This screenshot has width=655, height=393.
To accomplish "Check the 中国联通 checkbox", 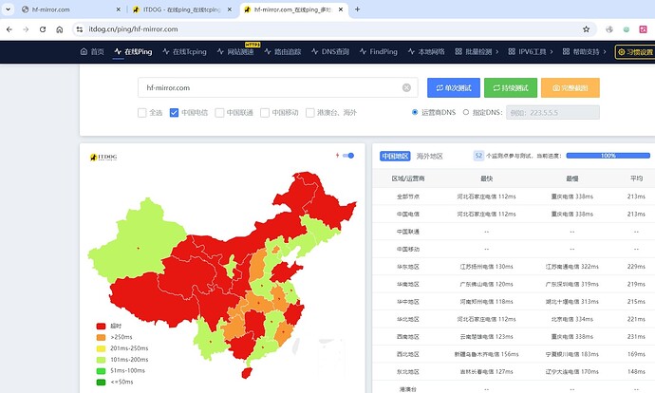I will coord(219,113).
